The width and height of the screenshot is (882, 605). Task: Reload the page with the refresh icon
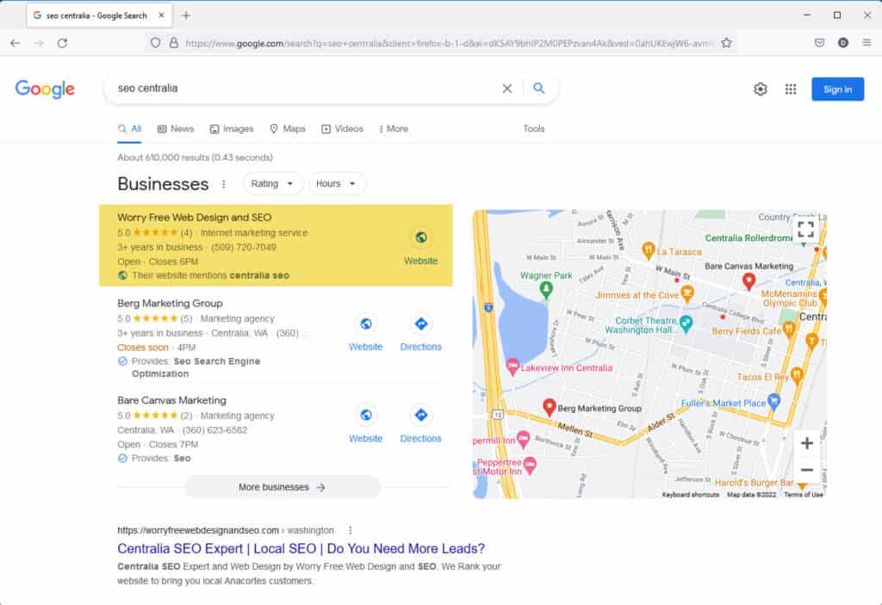pos(62,43)
